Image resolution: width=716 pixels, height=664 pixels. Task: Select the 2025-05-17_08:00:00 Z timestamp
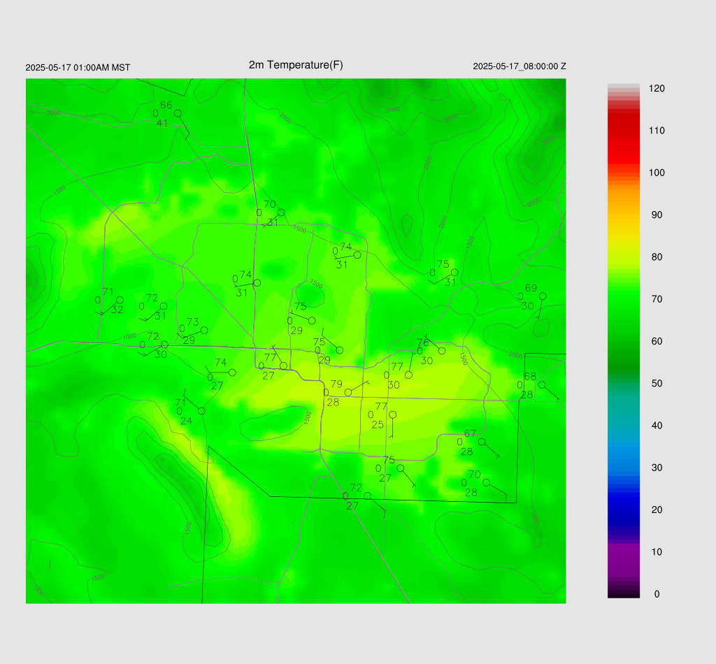520,66
